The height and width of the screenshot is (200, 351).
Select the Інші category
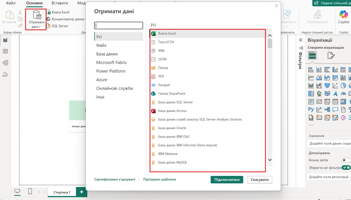[x=118, y=97]
